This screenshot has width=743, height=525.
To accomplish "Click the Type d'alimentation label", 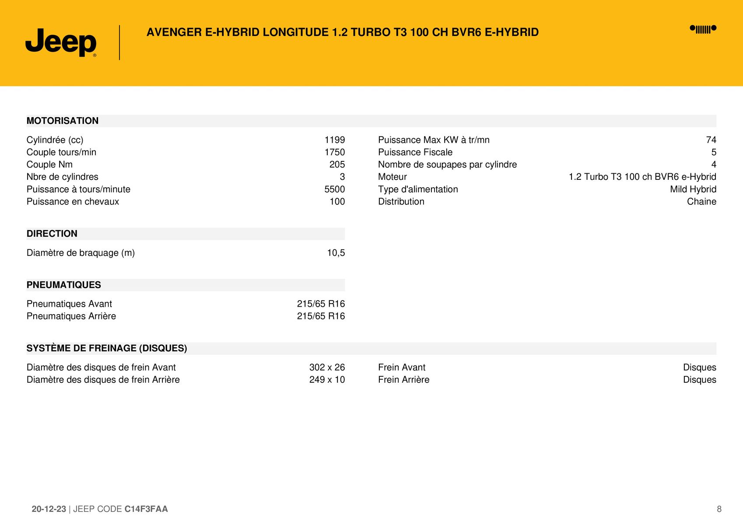I will coord(418,189).
